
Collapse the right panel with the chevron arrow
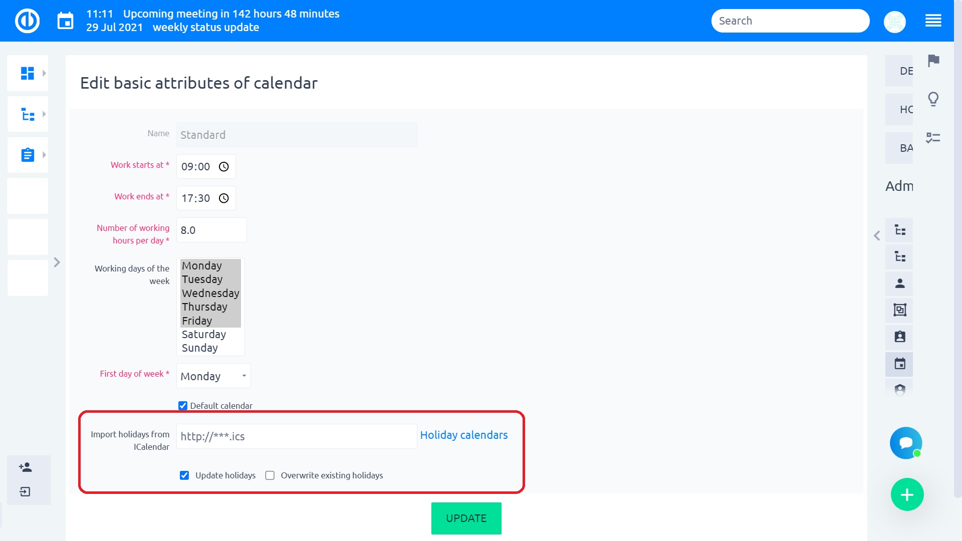877,235
